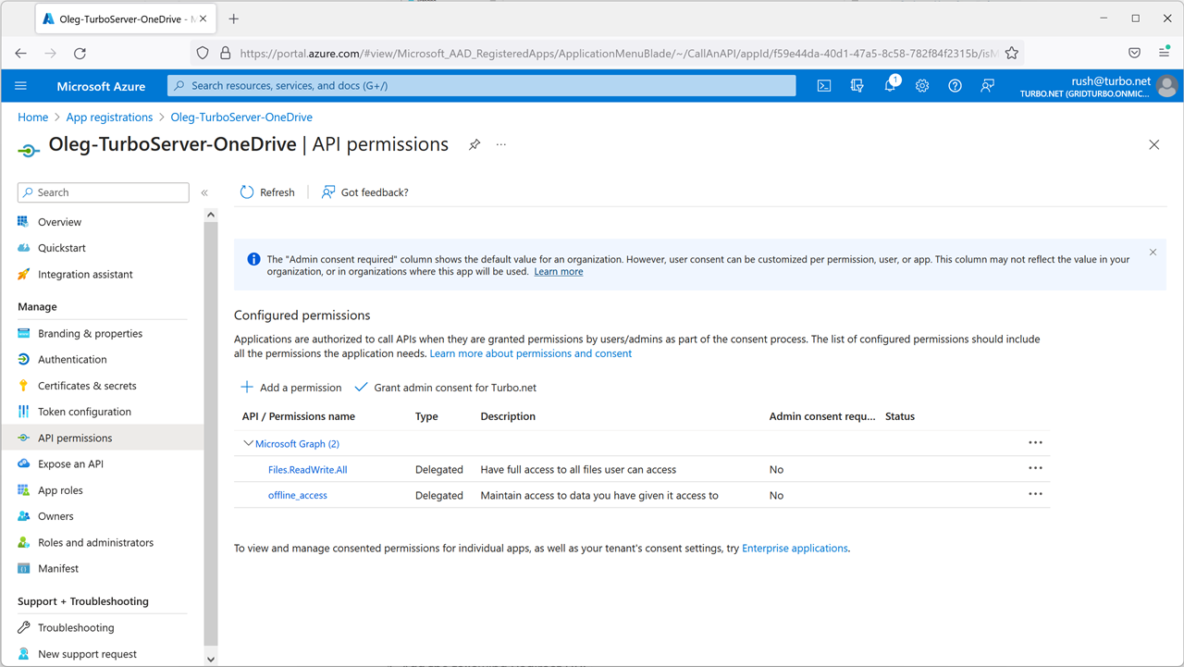Add a permission
Viewport: 1184px width, 667px height.
[290, 387]
